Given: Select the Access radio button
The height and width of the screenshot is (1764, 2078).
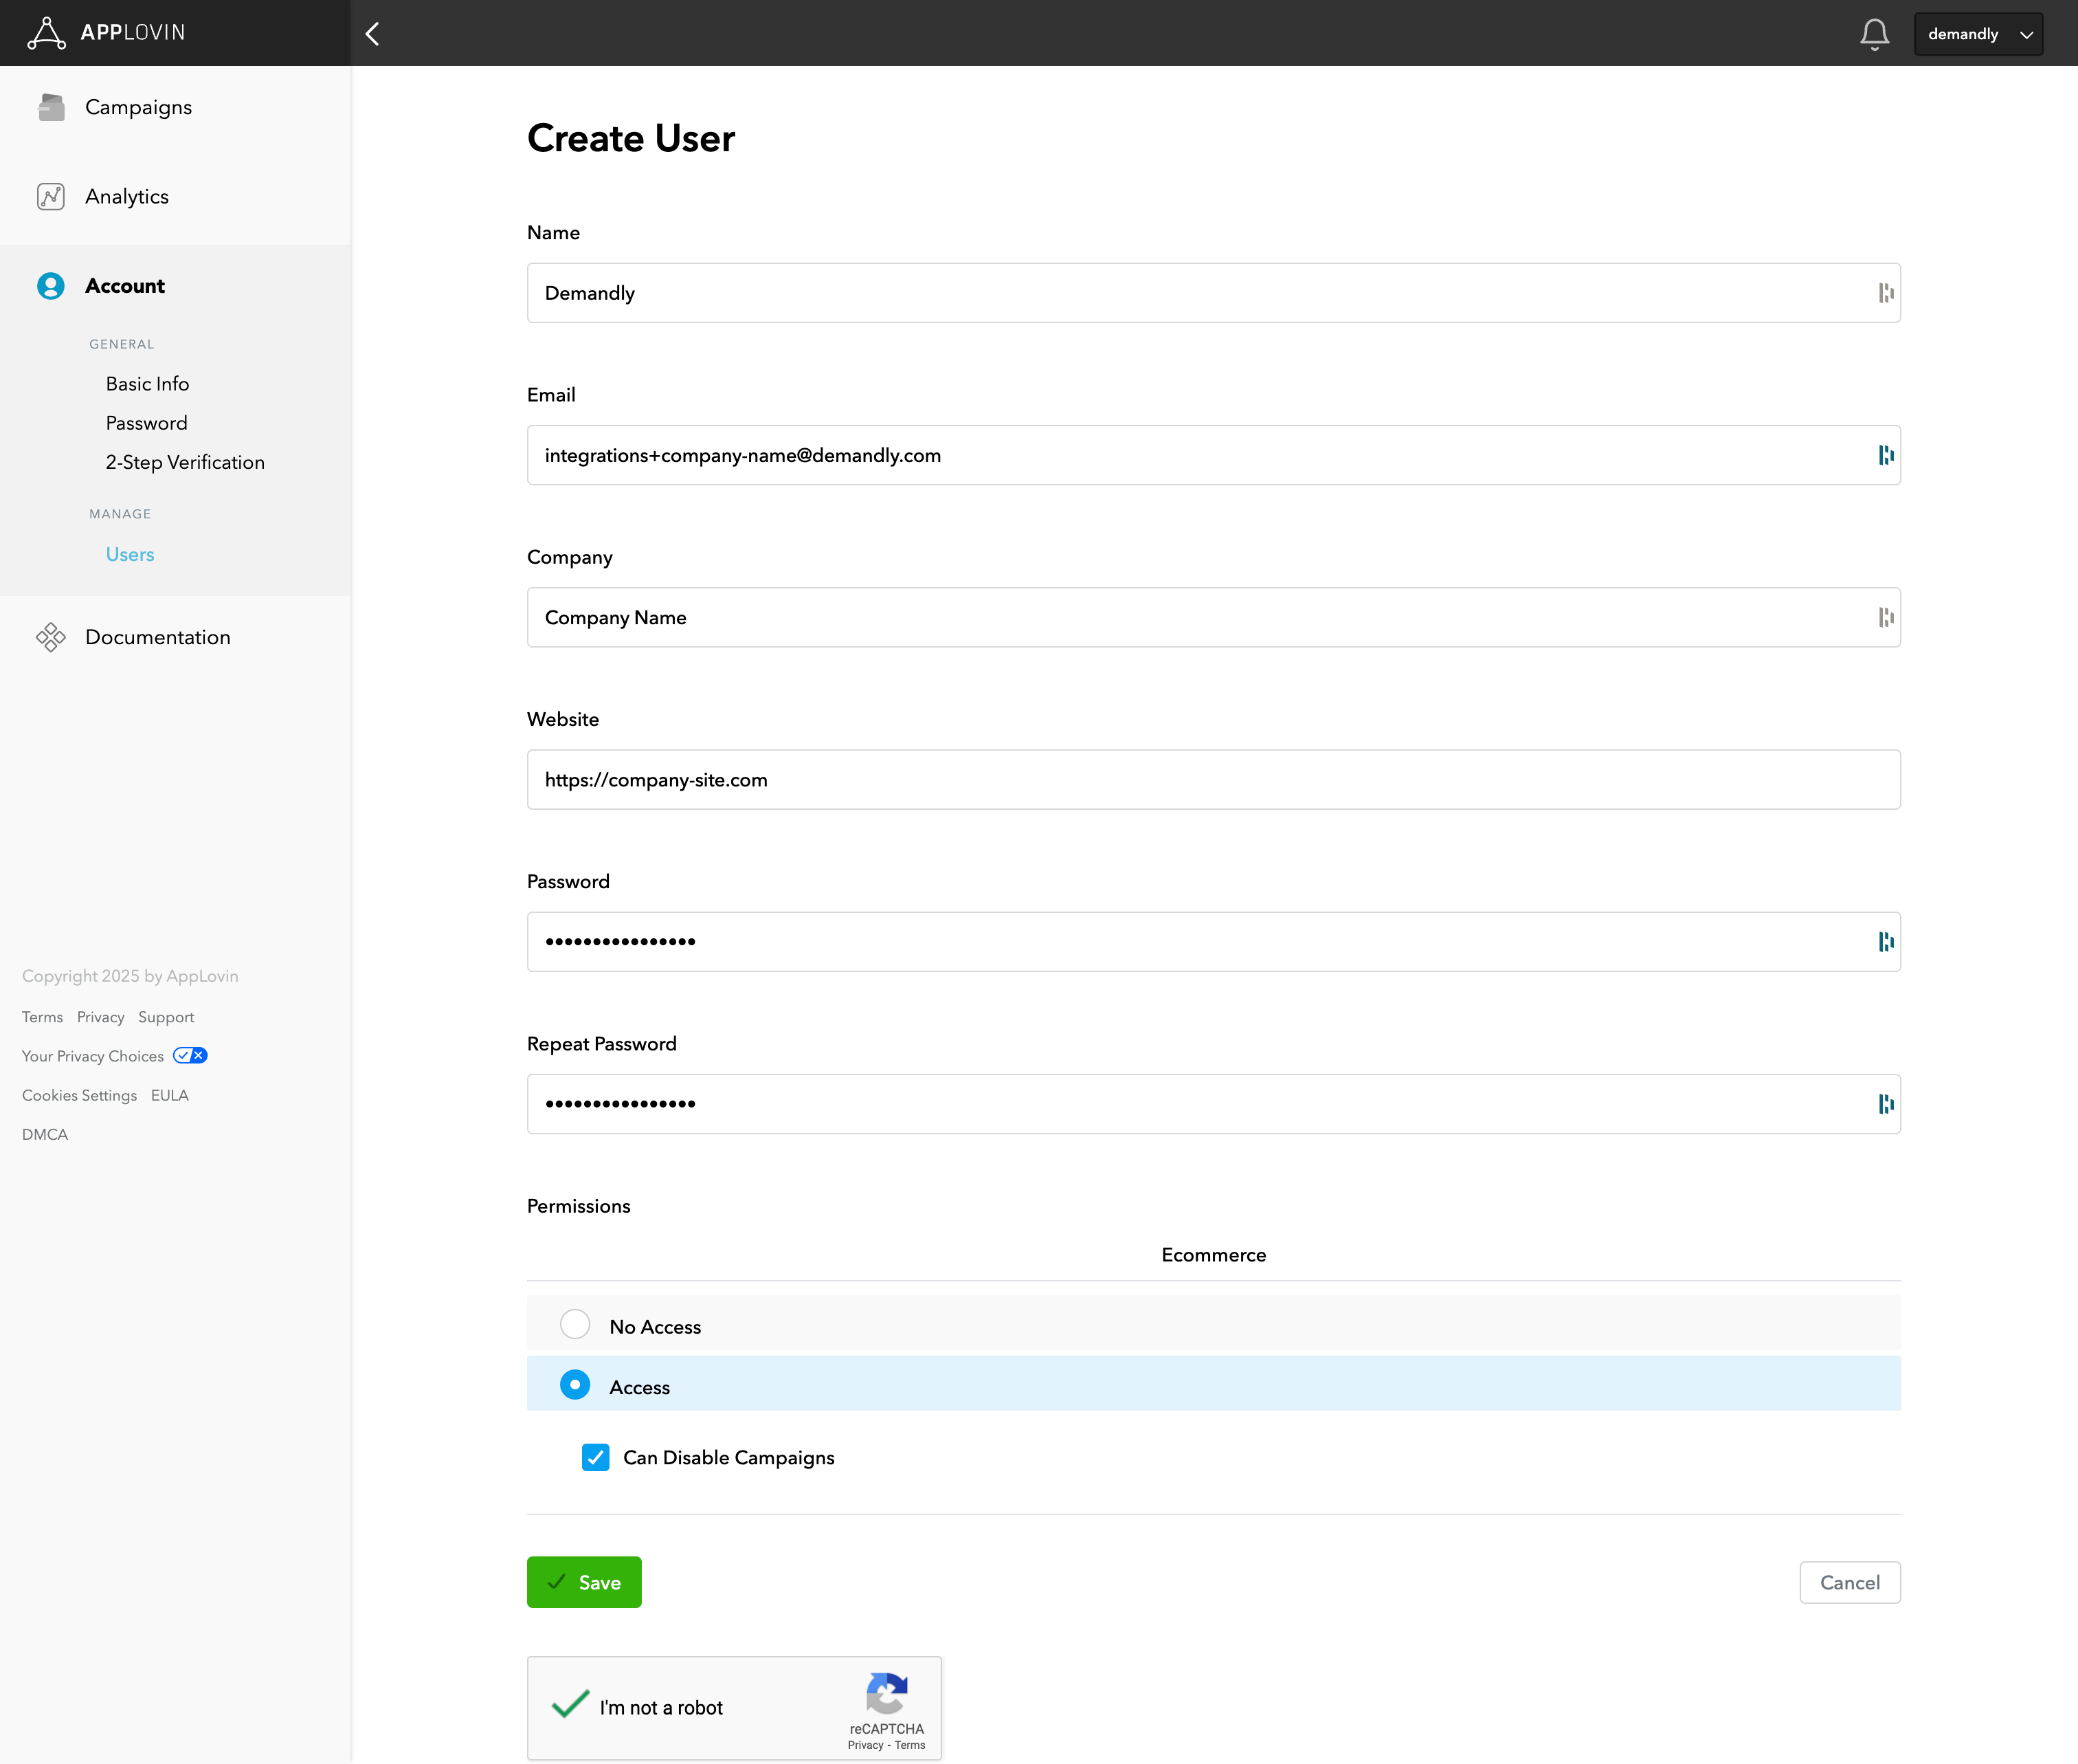Looking at the screenshot, I should [574, 1385].
